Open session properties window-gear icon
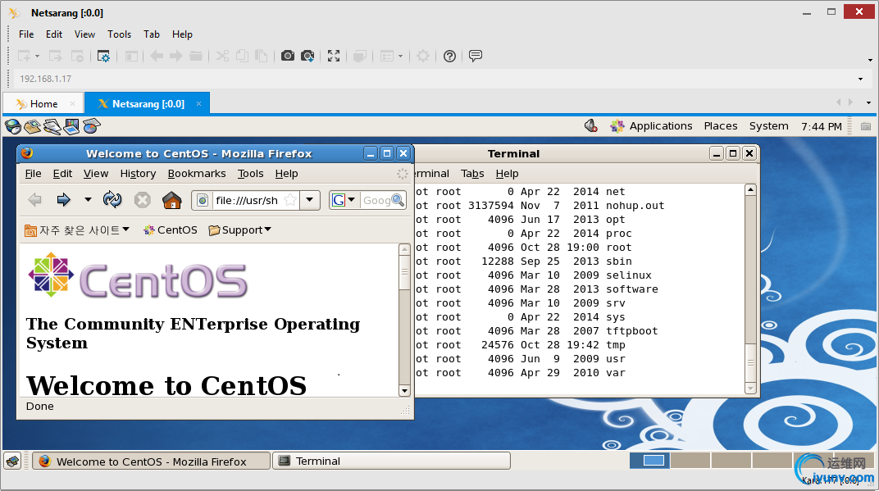879x491 pixels. click(x=103, y=56)
